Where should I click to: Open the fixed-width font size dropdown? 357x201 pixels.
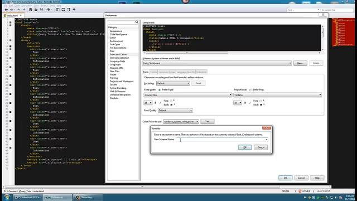point(148,103)
